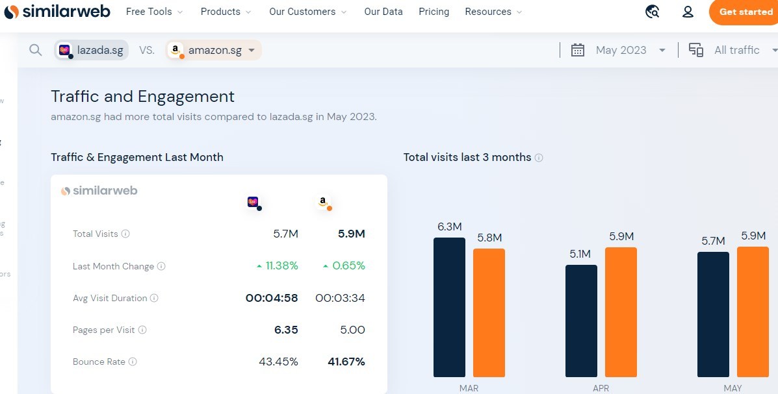
Task: Click info icon next to Pages per Visit
Action: point(142,330)
